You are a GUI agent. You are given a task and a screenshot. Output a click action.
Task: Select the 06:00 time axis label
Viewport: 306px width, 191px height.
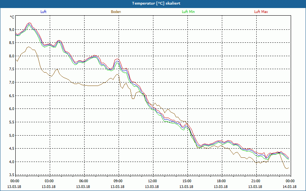click(x=83, y=181)
